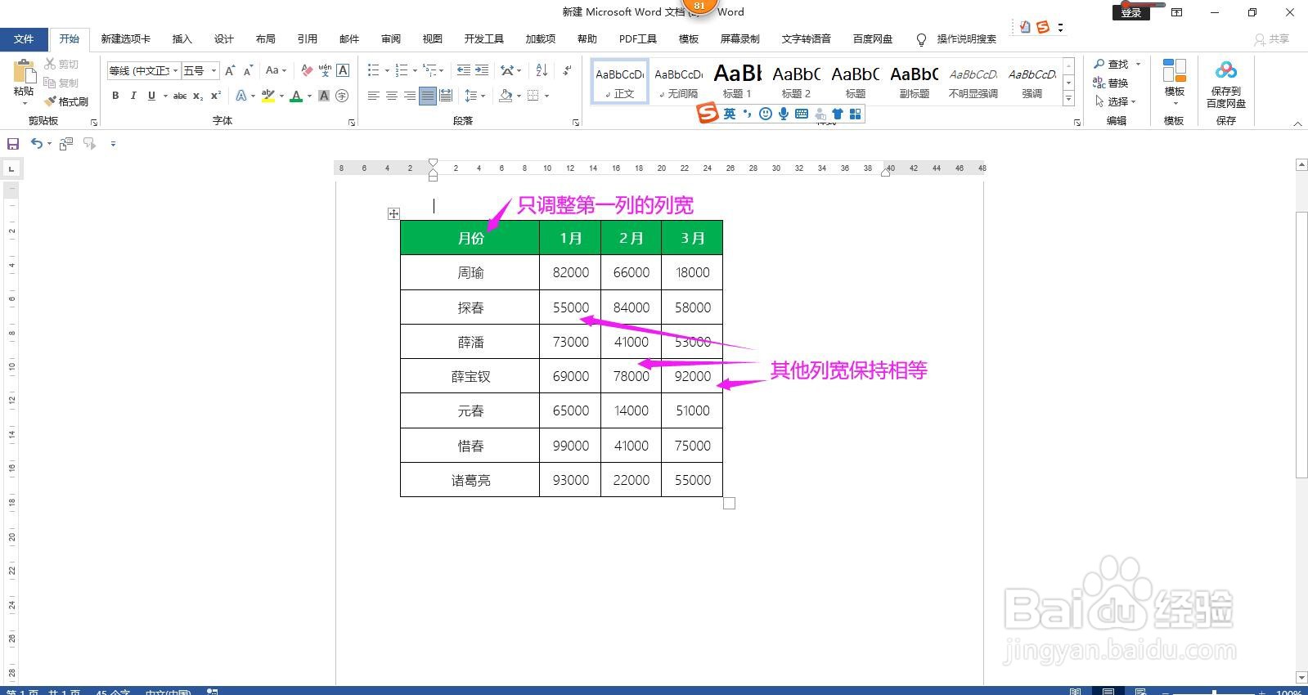
Task: Click the phonetic guide wén icon
Action: coord(325,70)
